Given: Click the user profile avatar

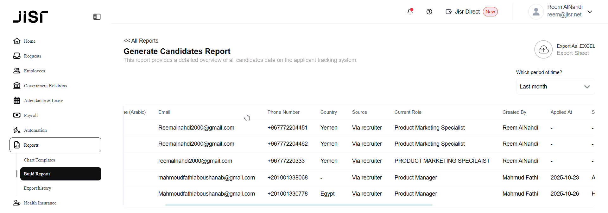Looking at the screenshot, I should point(536,12).
